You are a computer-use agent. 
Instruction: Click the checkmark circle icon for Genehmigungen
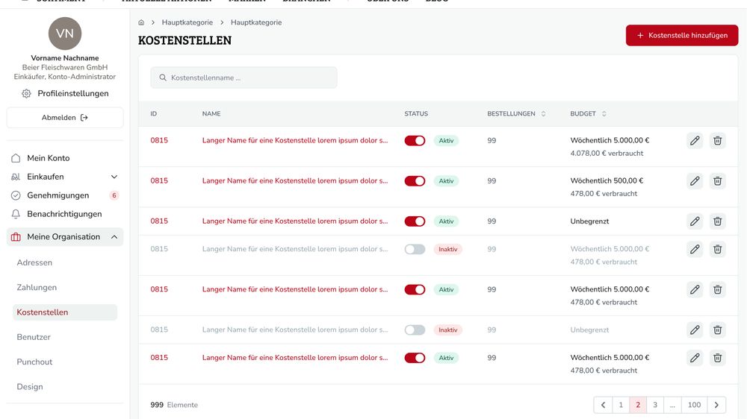click(x=16, y=195)
